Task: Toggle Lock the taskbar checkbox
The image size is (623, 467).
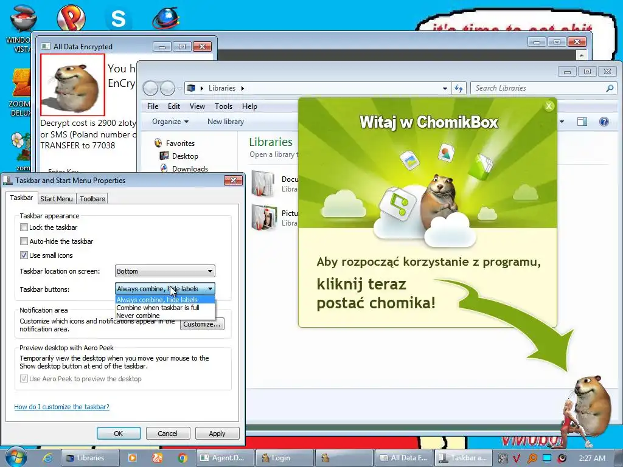Action: (24, 227)
